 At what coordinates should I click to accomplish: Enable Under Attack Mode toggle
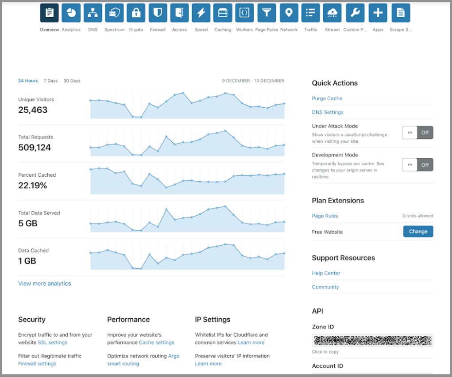tap(417, 133)
